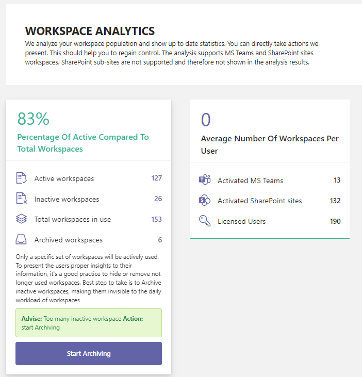Click the Average Number Of Workspaces Per User heading
Screen dimensions: 362x377
[270, 144]
